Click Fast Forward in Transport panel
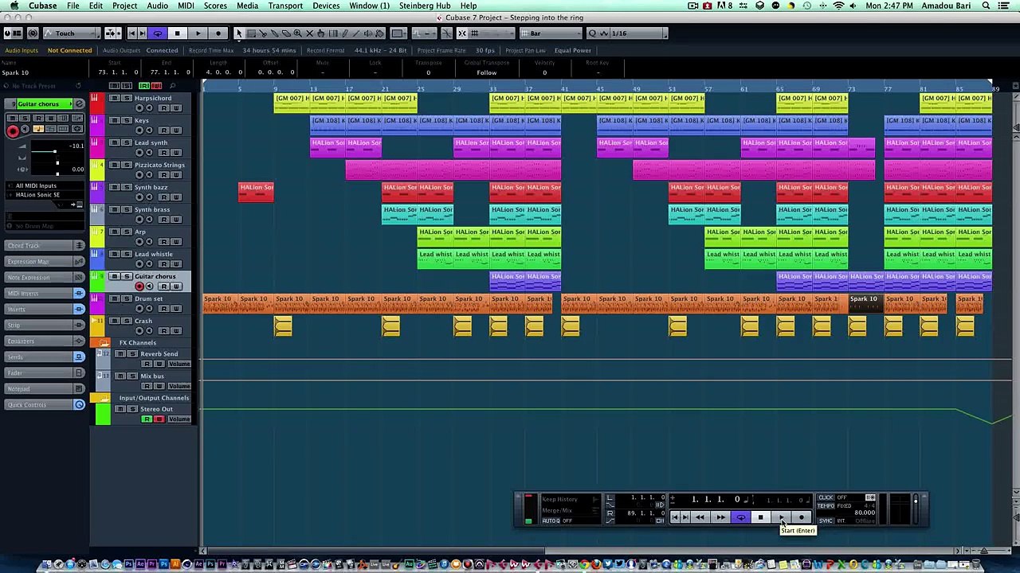This screenshot has height=573, width=1020. coord(721,517)
